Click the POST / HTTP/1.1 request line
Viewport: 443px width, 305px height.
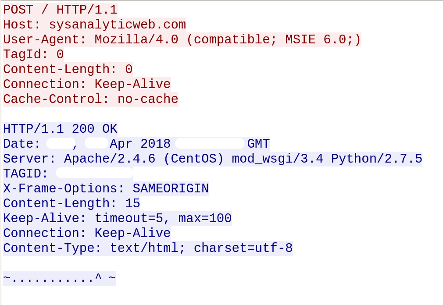(x=60, y=9)
